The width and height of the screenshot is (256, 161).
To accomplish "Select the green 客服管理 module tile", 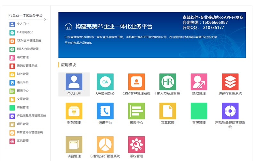I will point(199,111).
